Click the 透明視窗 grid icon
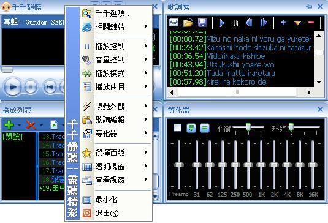Image resolution: width=328 pixels, height=223 pixels. point(87,167)
